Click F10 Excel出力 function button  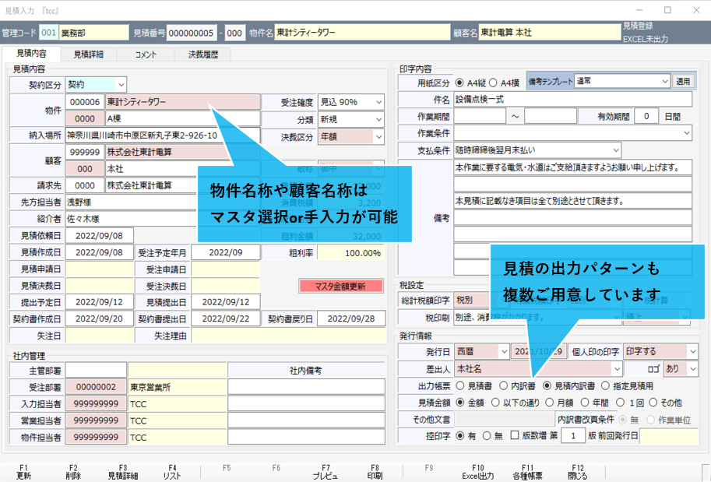click(x=478, y=472)
